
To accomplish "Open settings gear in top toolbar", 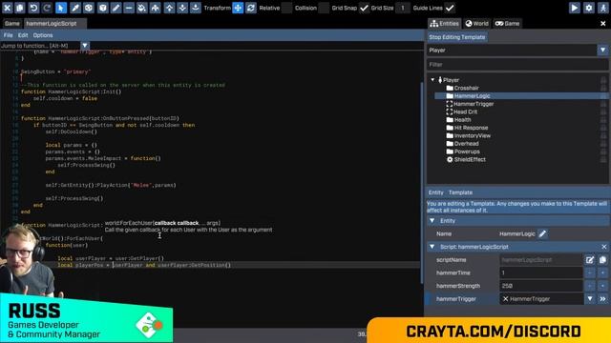I will [x=589, y=8].
